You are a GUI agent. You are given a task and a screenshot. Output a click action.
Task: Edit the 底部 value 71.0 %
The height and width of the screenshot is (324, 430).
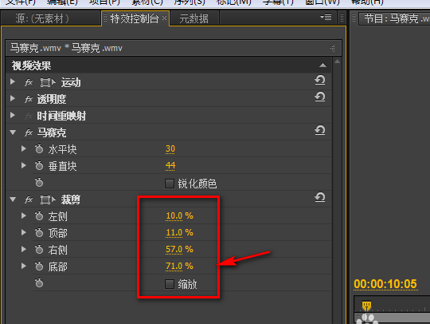tap(179, 267)
